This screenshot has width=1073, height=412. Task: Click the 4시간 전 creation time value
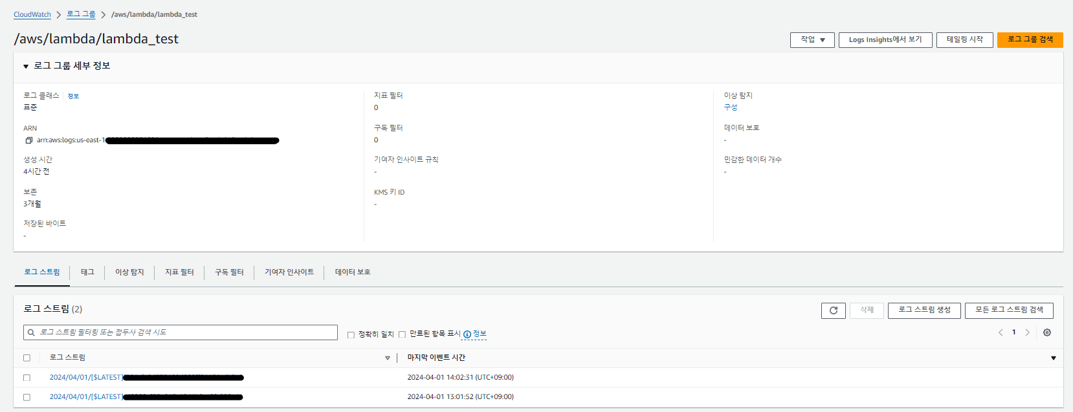(x=36, y=172)
